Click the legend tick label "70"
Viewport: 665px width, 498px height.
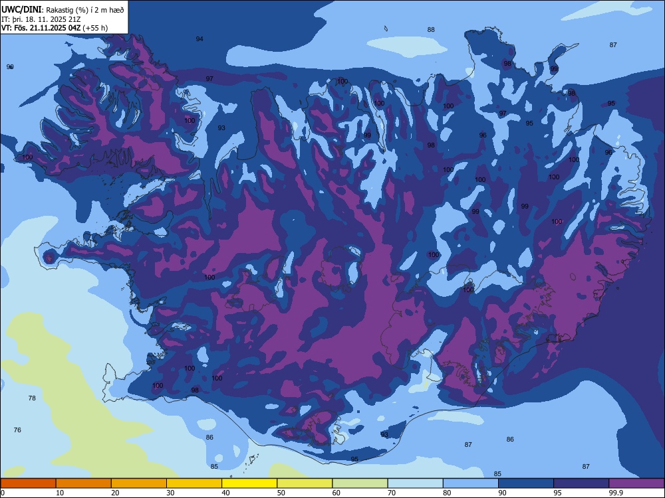pos(392,493)
